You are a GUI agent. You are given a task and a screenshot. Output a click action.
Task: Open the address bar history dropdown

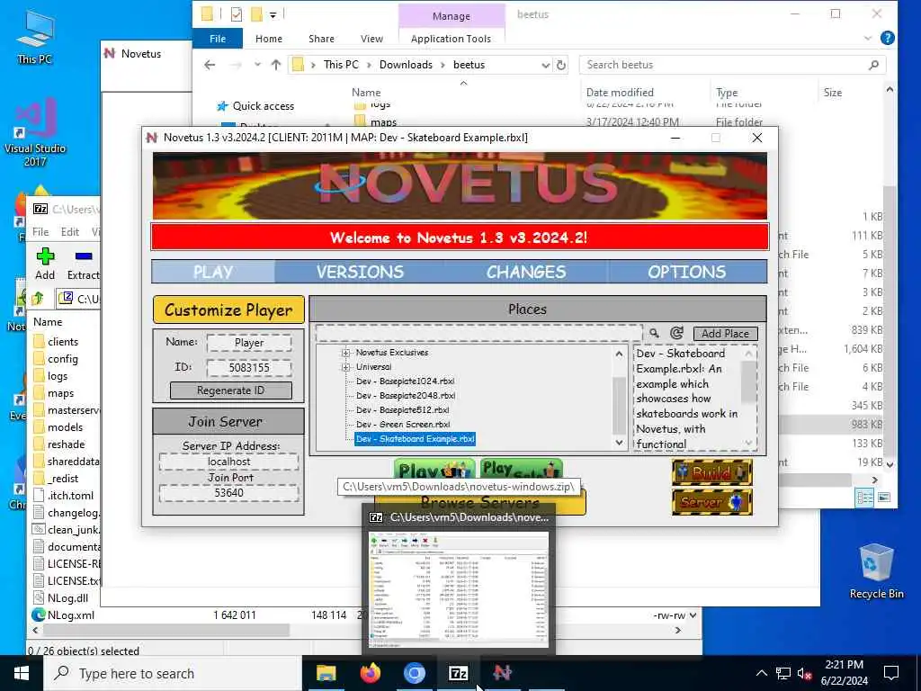coord(546,65)
